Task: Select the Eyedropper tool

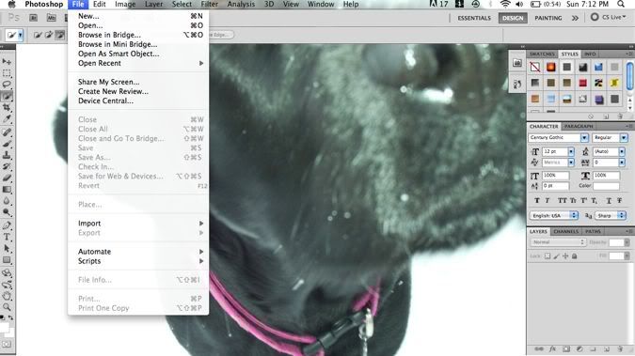Action: [7, 119]
